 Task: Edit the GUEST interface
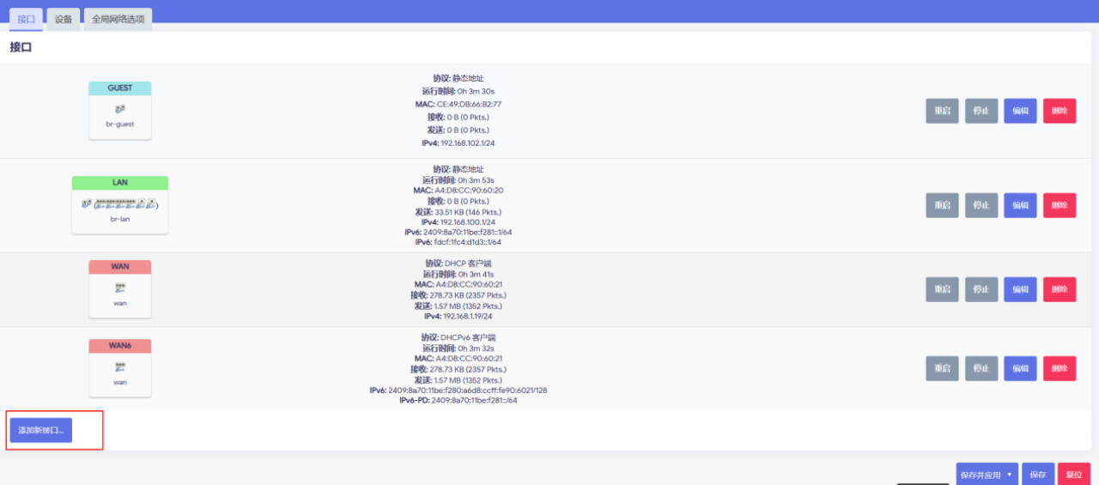1020,111
